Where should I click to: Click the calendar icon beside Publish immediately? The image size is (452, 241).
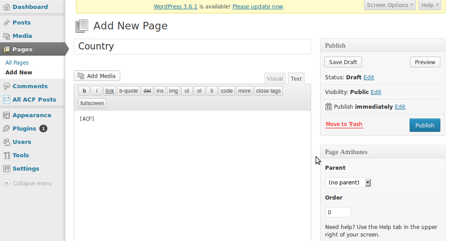pyautogui.click(x=328, y=106)
